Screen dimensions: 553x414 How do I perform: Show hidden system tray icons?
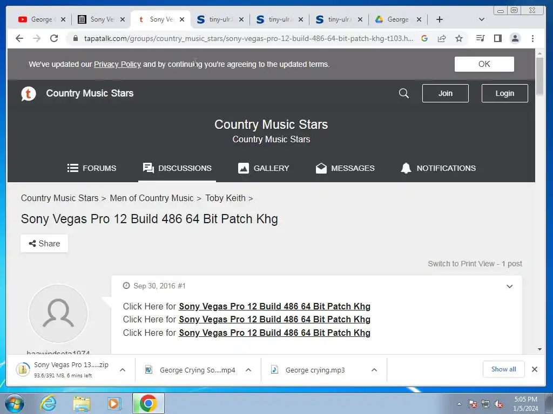pyautogui.click(x=459, y=404)
